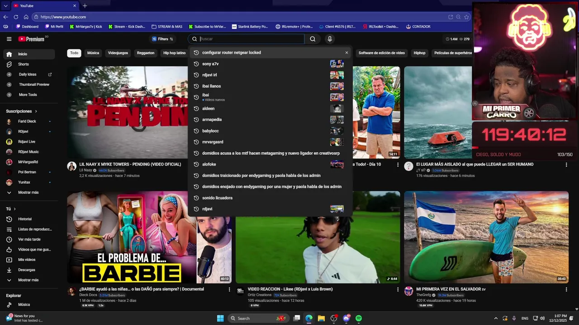Remove 'configurar router netgear locked' suggestion
The width and height of the screenshot is (579, 325).
tap(347, 53)
